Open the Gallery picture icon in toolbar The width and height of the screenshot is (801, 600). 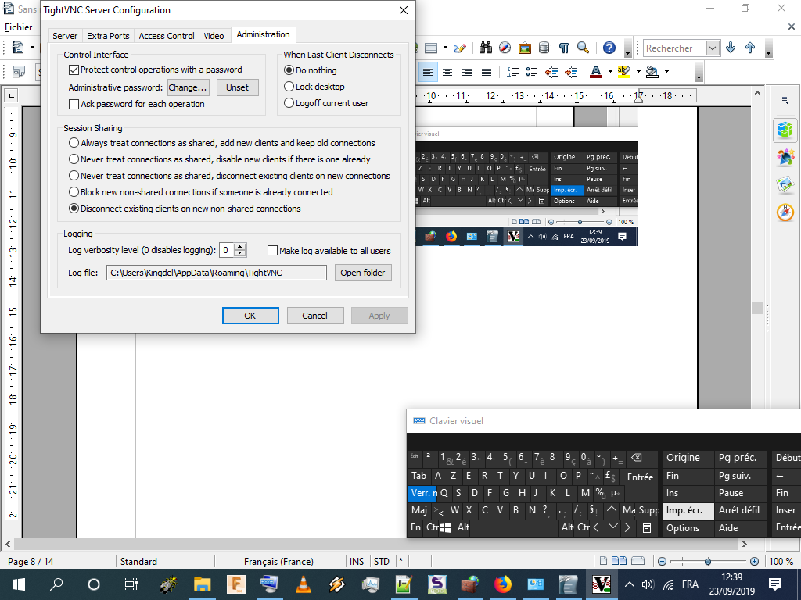coord(525,48)
